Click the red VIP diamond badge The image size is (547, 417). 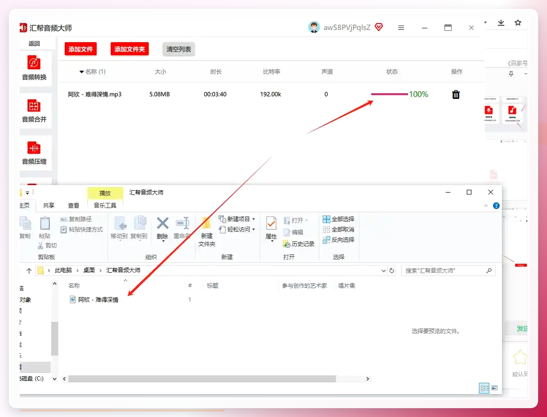pos(379,27)
